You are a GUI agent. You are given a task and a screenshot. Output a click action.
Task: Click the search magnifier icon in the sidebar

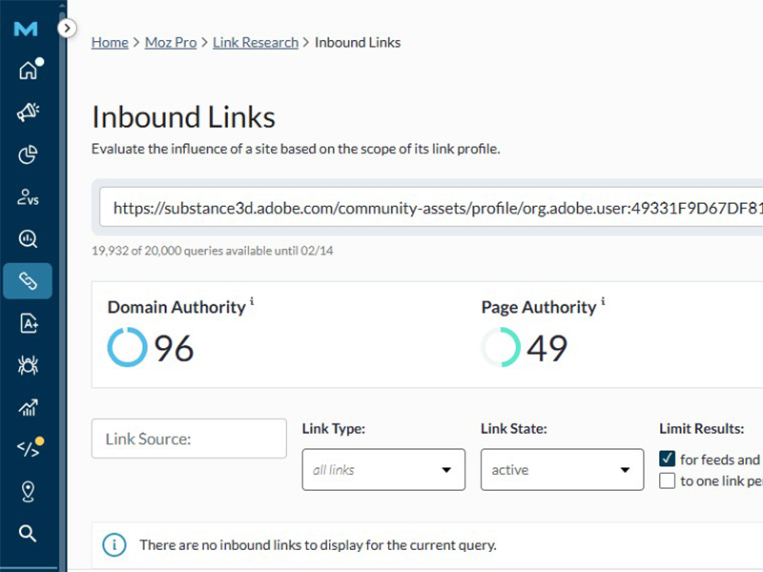[x=28, y=534]
